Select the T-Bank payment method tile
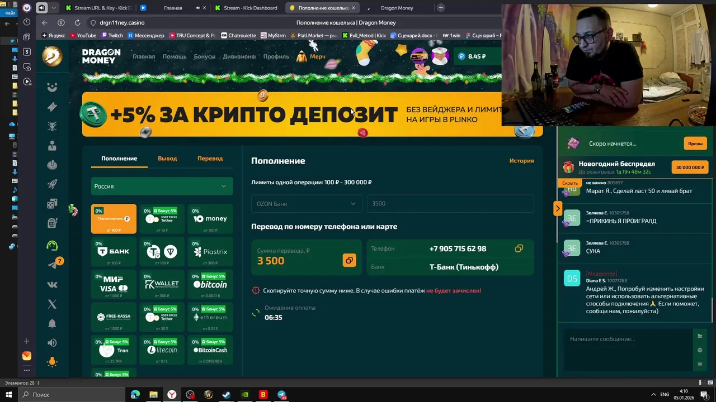The width and height of the screenshot is (716, 402). 114,252
